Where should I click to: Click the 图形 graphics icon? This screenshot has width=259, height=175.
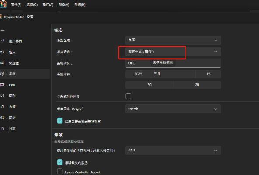click(2, 96)
